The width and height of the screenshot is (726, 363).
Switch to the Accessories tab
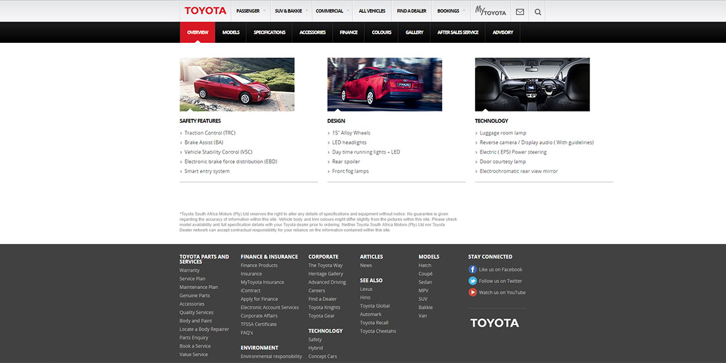[313, 32]
